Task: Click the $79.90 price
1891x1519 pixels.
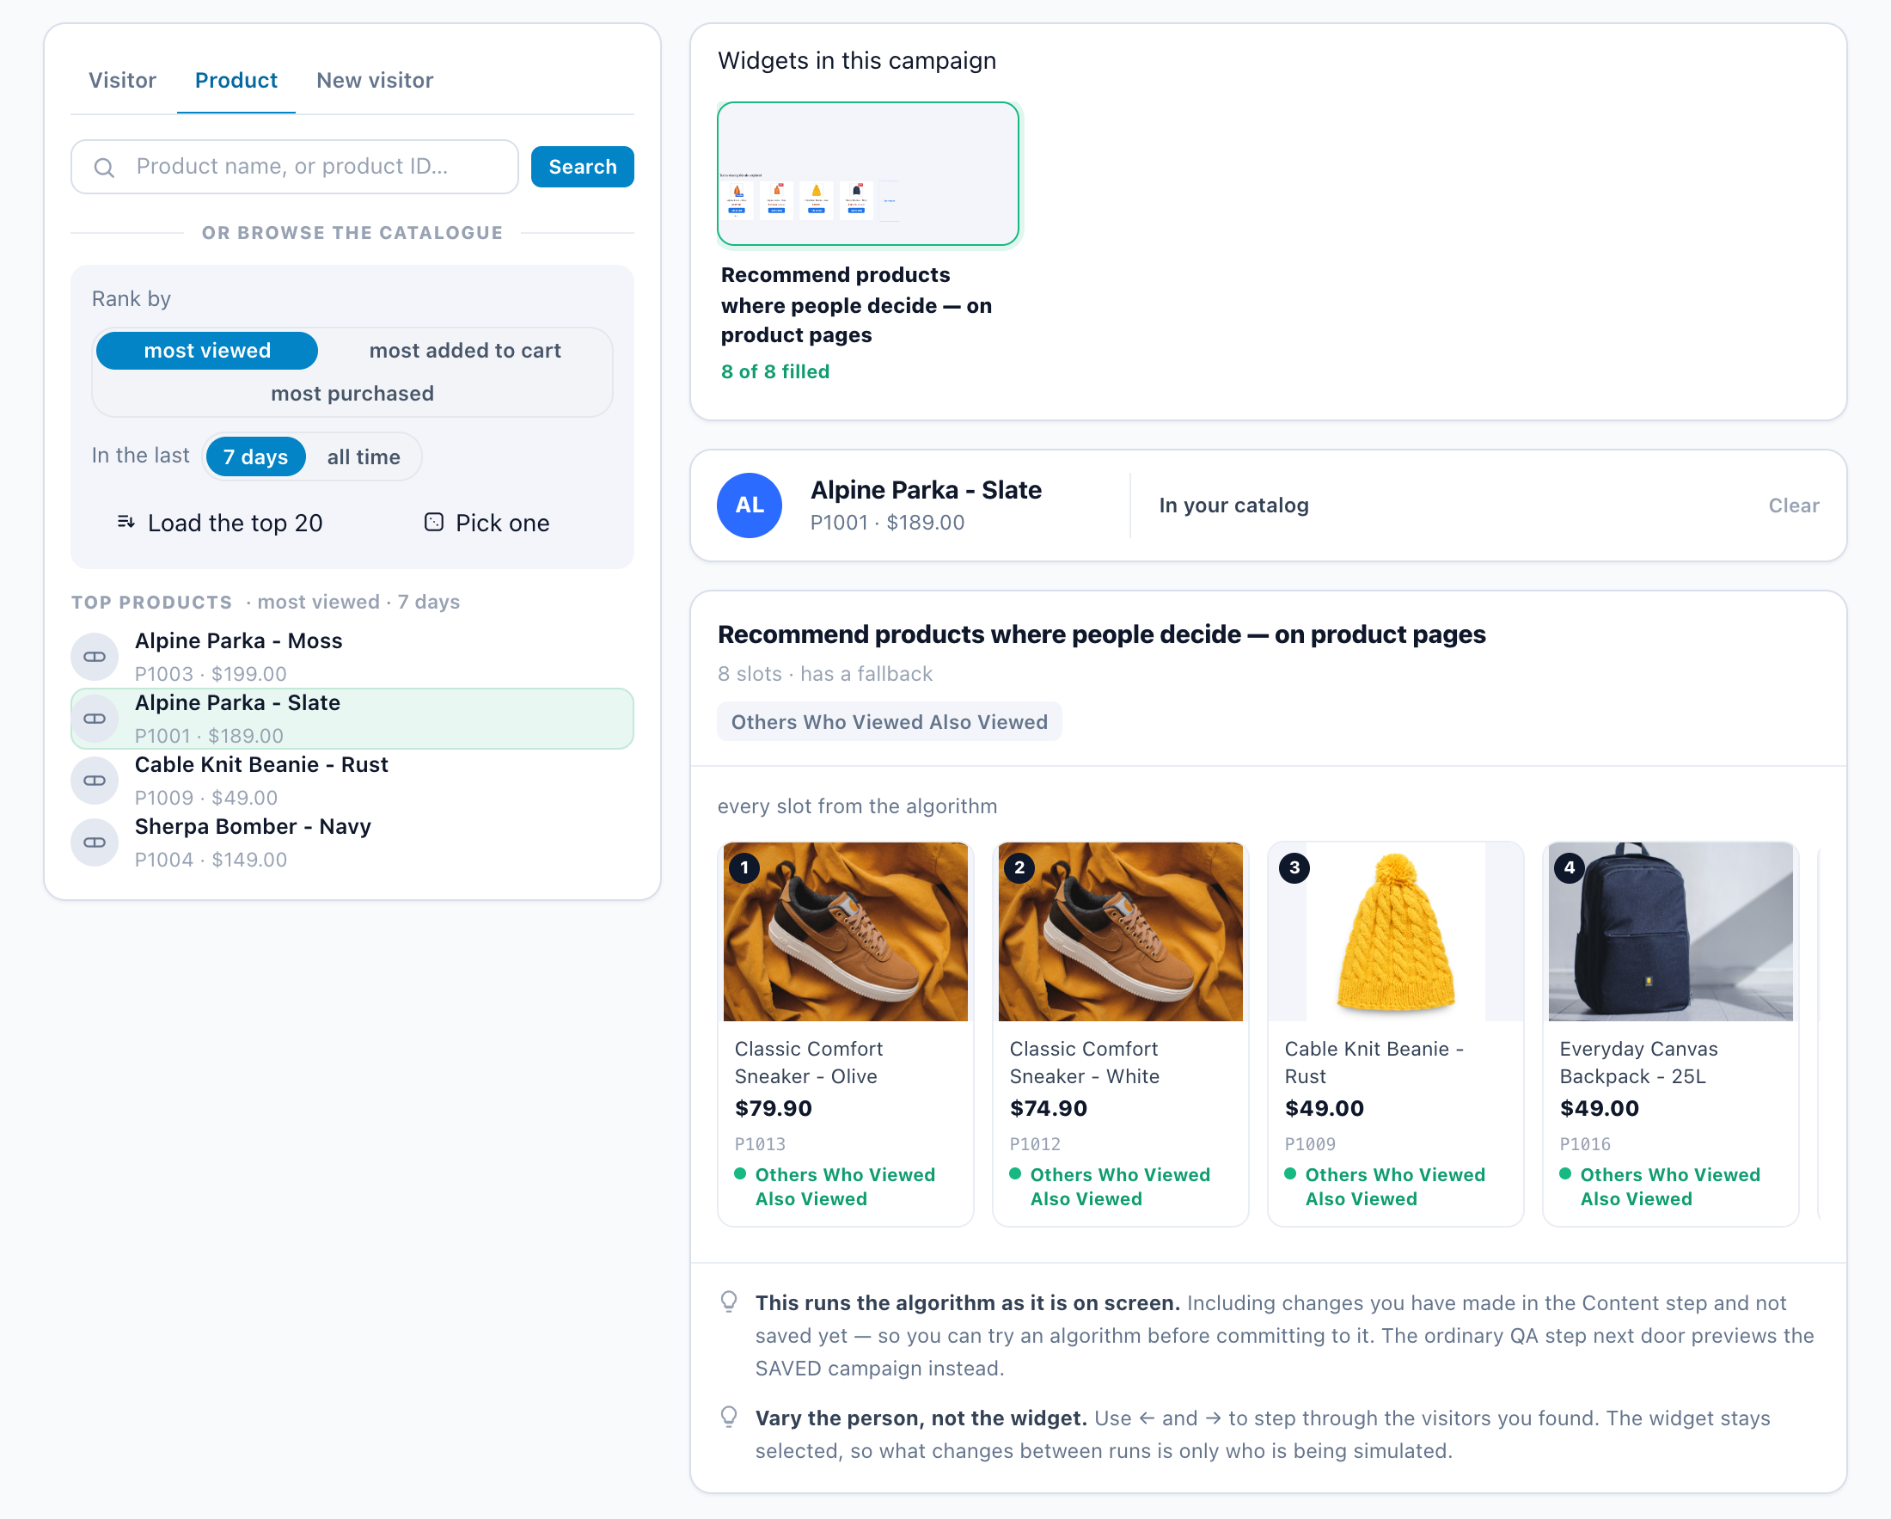Action: [774, 1108]
